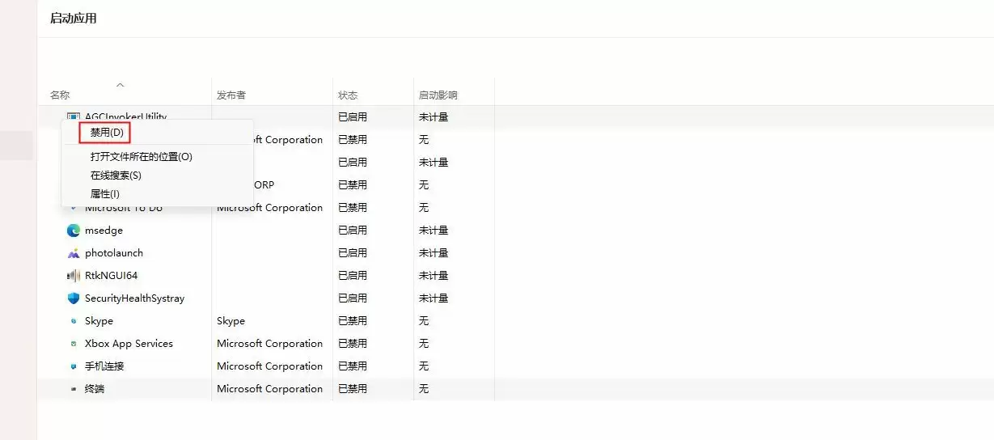Click 已启用 status of msedge row
Screen dimensions: 994x440
353,231
